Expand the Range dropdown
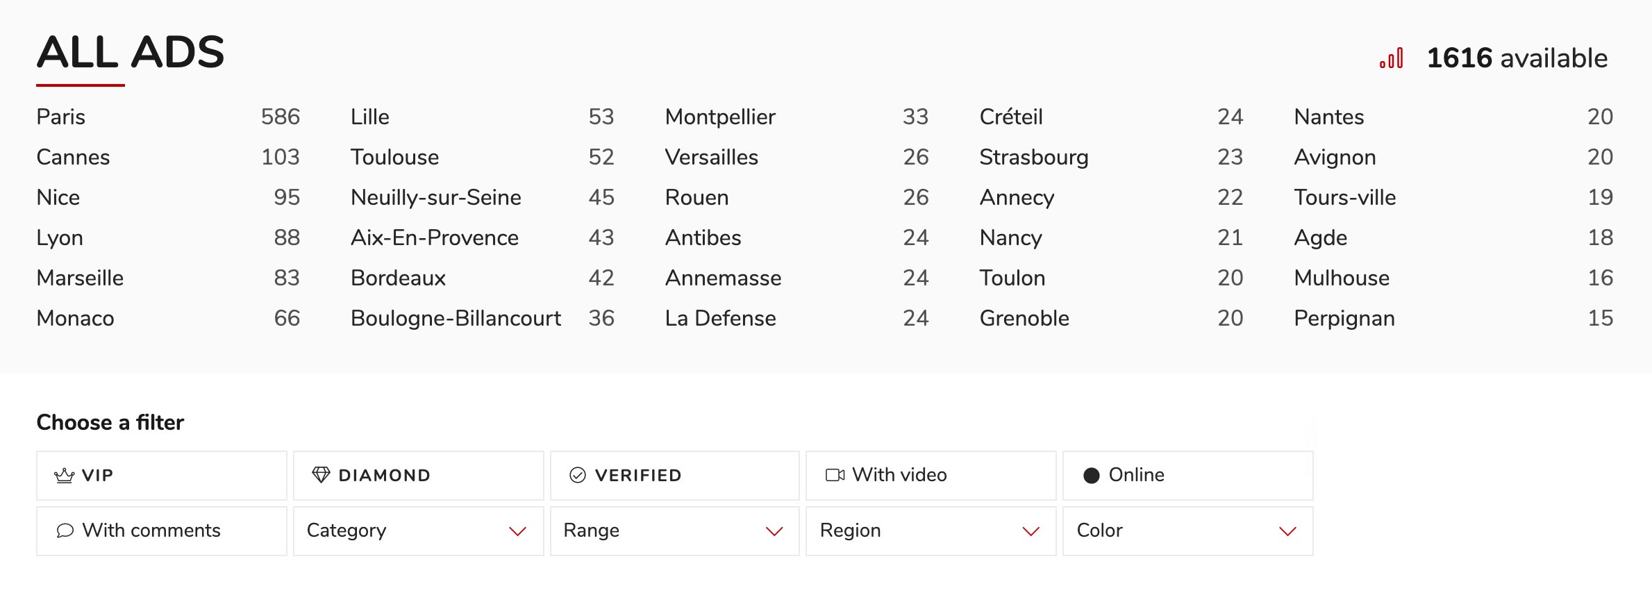The width and height of the screenshot is (1652, 593). [x=675, y=531]
